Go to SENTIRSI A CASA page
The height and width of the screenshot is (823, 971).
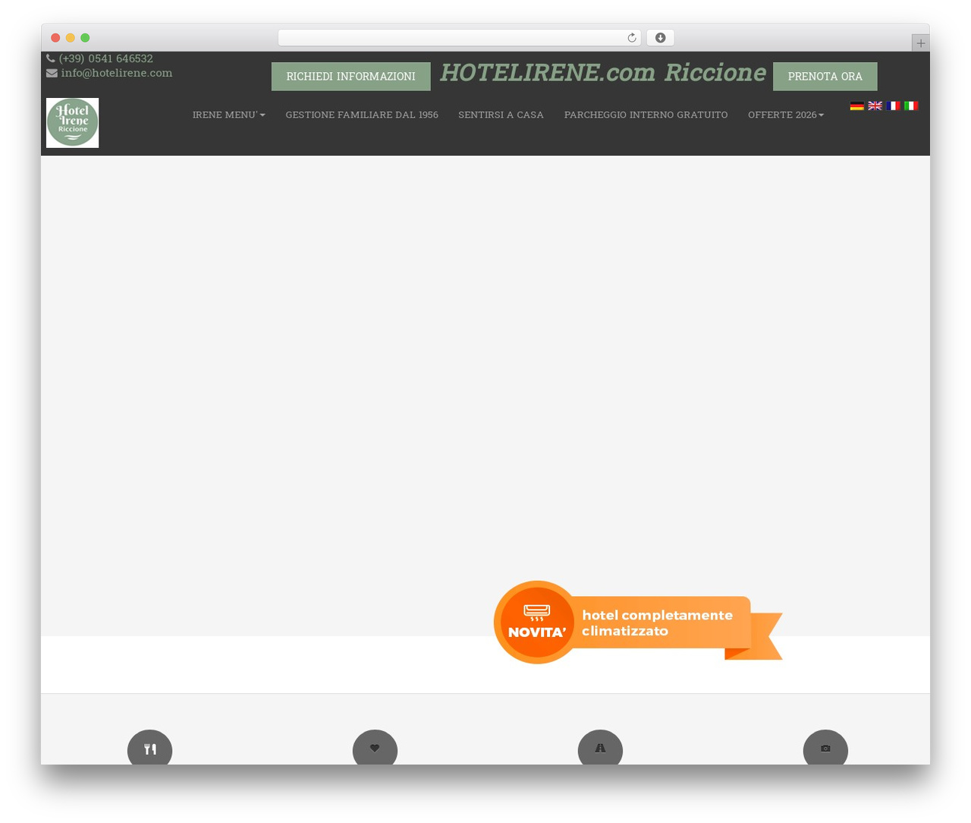pos(501,115)
